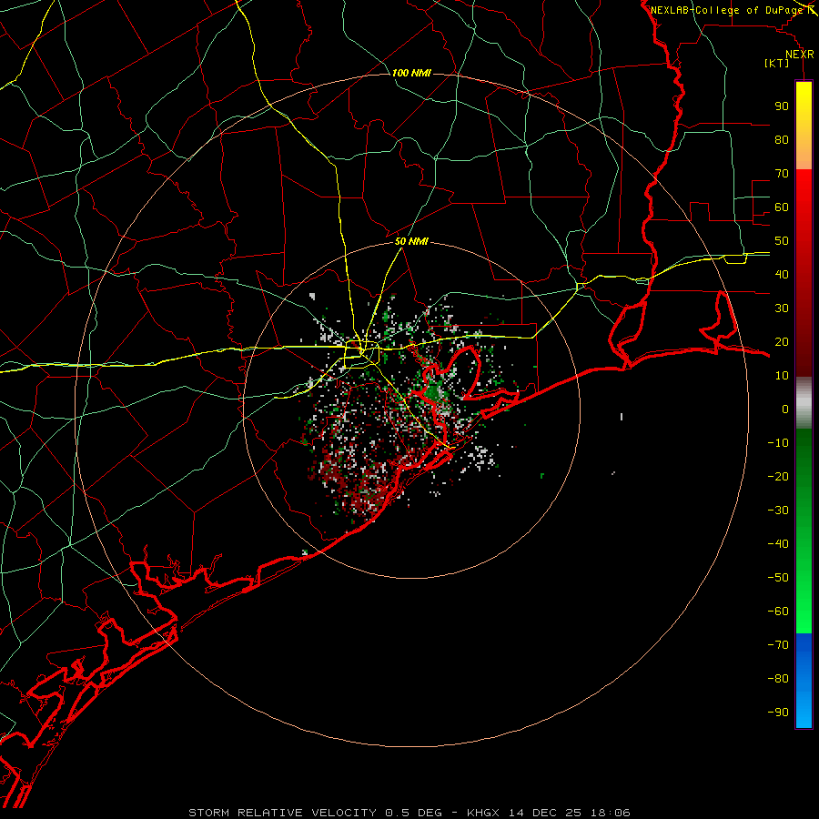Click the 20 tick label on color scale

click(x=782, y=341)
